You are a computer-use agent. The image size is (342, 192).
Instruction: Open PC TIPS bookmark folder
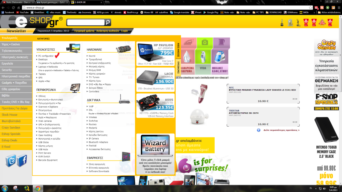[x=259, y=13]
